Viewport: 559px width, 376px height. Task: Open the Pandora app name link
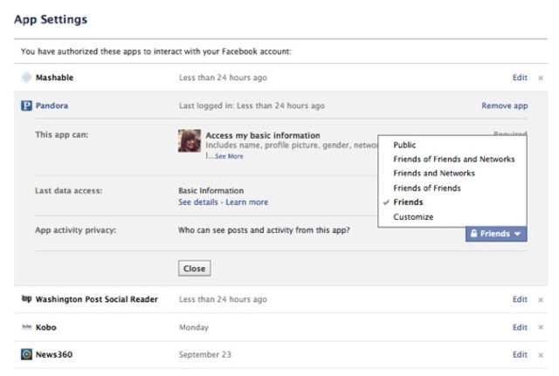[52, 106]
